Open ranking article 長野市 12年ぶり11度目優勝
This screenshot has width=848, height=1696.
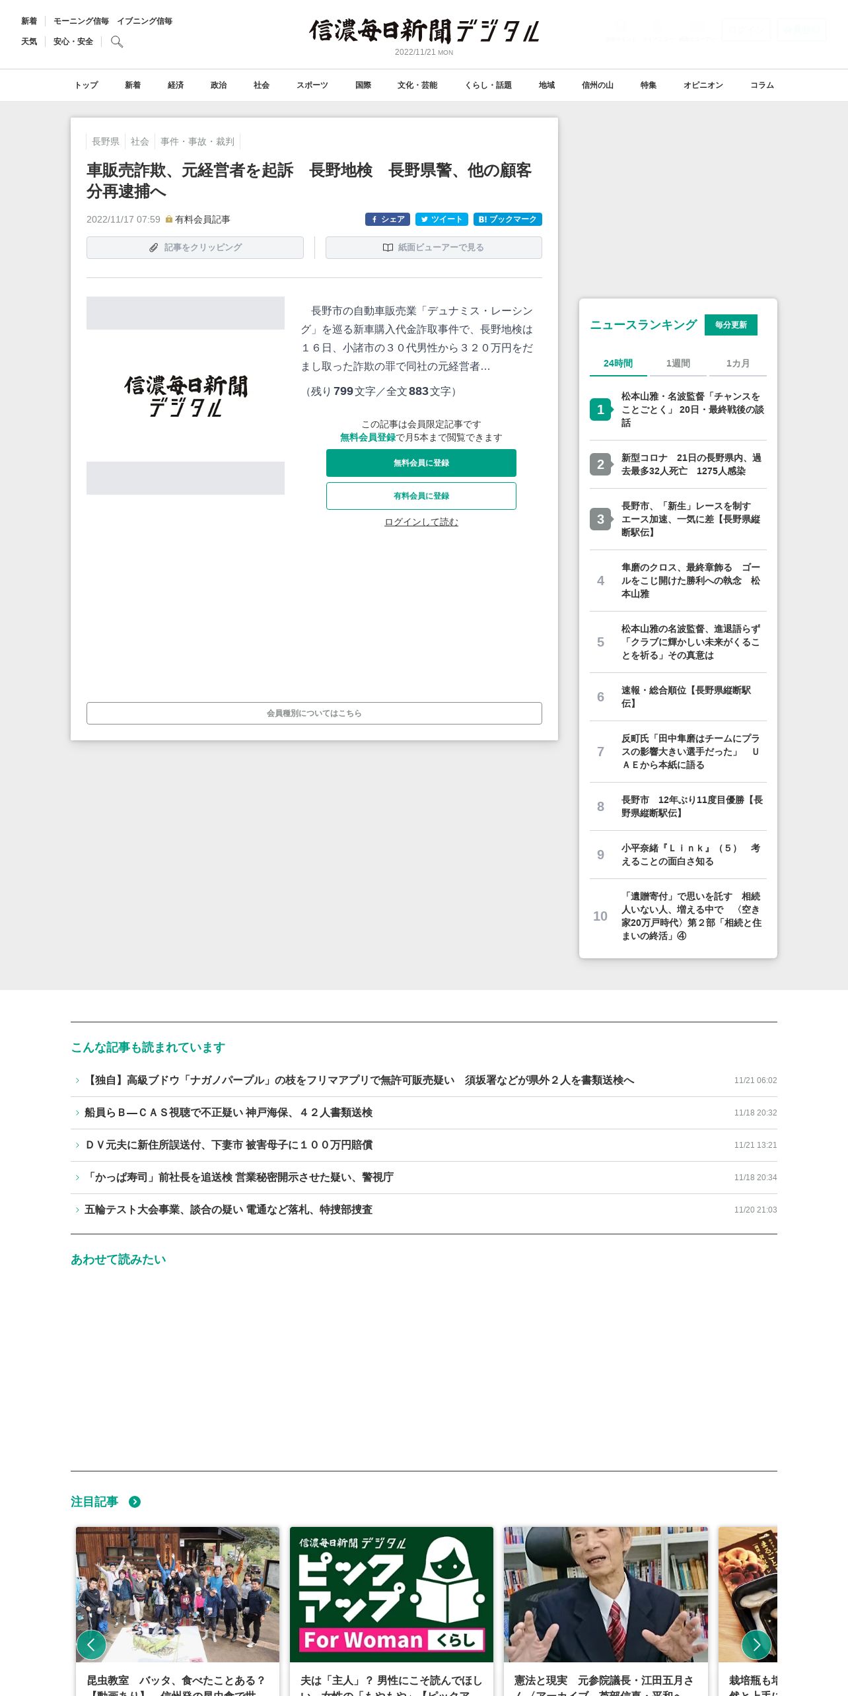[692, 806]
